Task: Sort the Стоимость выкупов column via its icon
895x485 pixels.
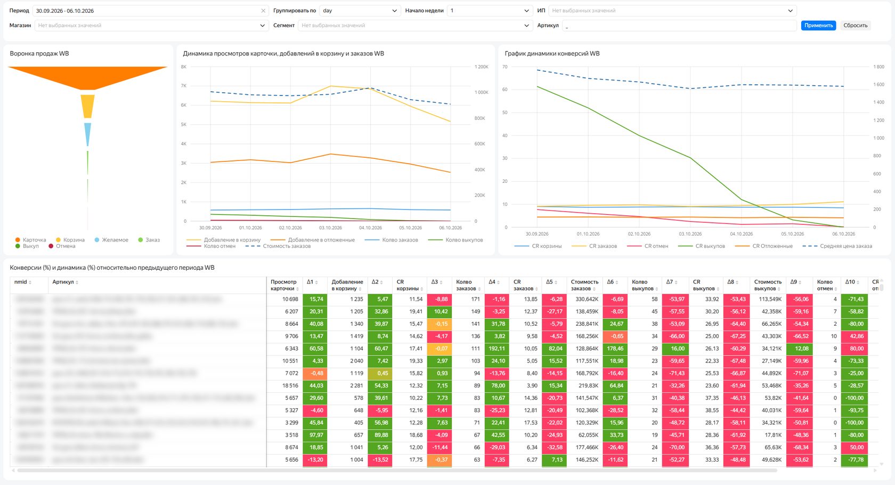Action: coord(779,289)
